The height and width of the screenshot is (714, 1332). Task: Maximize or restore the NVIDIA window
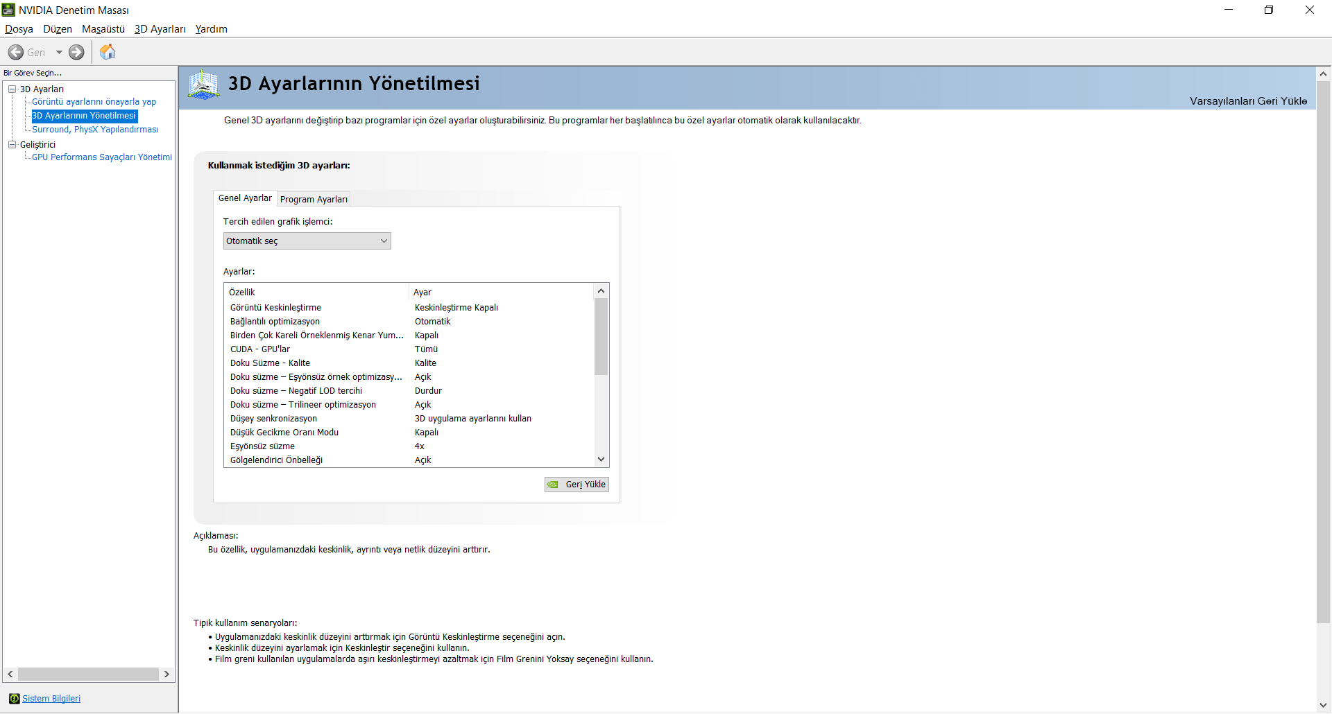1269,10
